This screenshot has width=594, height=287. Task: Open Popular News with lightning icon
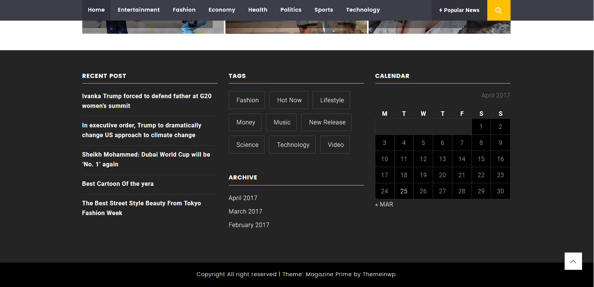pyautogui.click(x=459, y=10)
